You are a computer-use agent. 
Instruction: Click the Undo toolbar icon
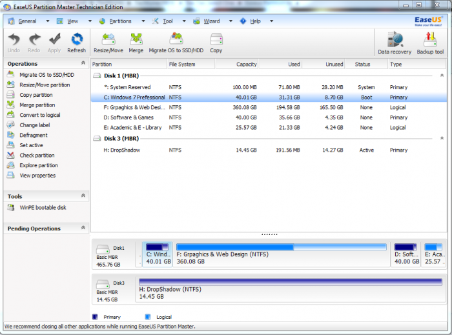pos(14,43)
